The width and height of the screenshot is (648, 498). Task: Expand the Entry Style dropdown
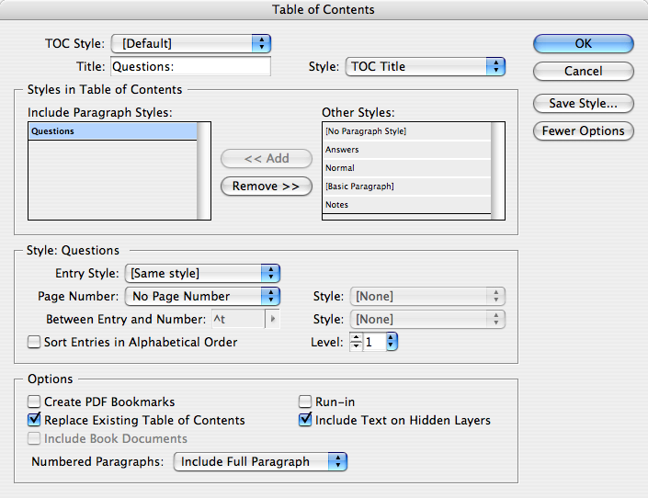(201, 273)
